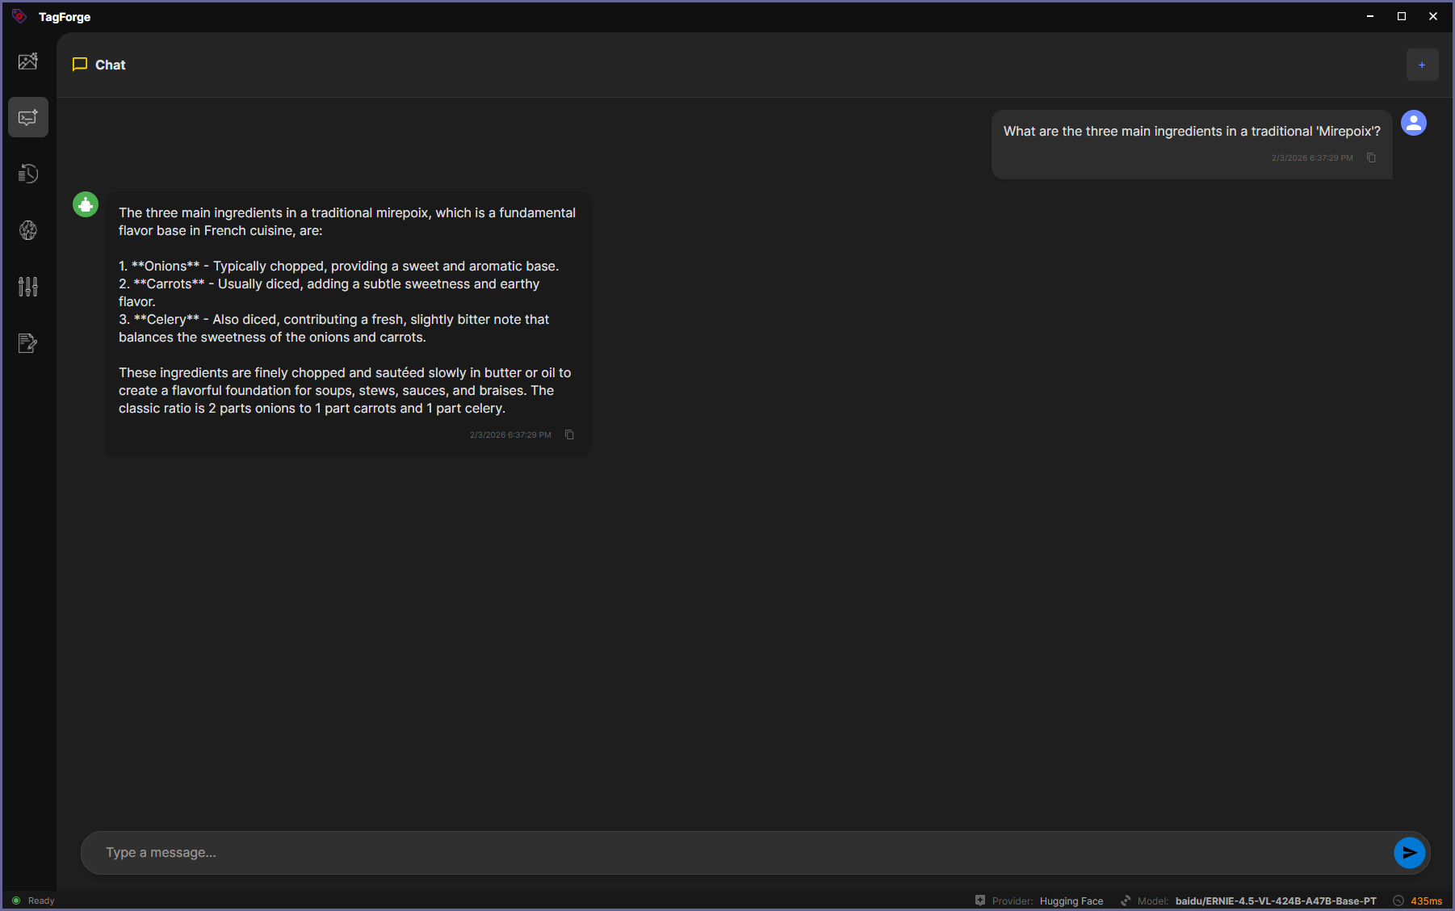1455x911 pixels.
Task: Open the history panel
Action: click(x=27, y=174)
